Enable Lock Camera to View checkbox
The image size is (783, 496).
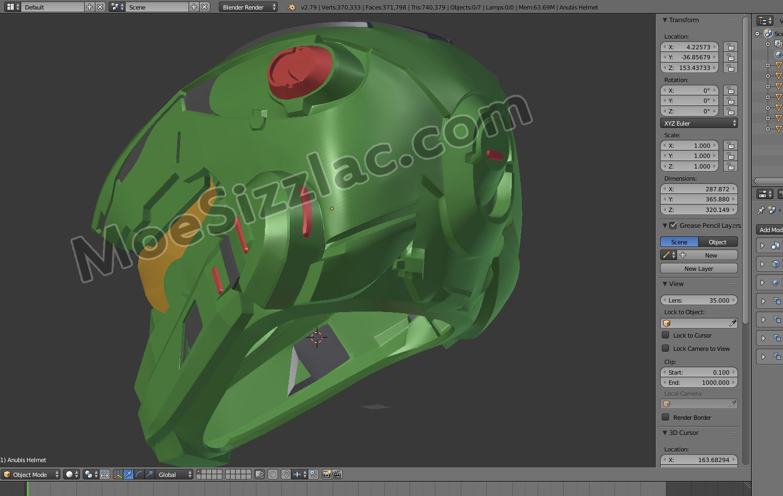coord(665,348)
